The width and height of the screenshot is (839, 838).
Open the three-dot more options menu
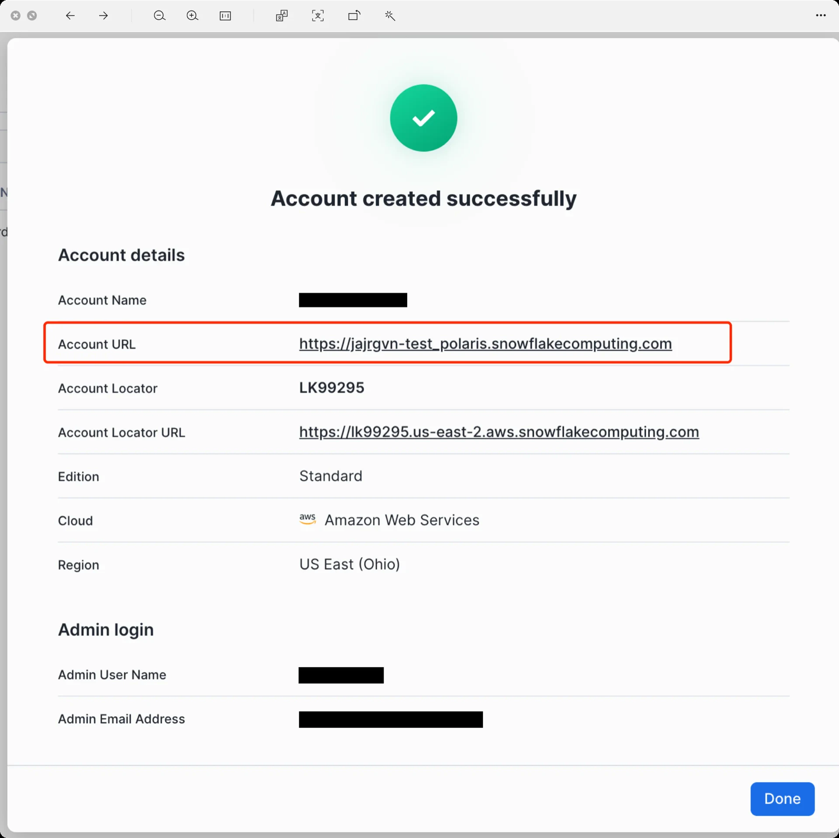[x=821, y=16]
